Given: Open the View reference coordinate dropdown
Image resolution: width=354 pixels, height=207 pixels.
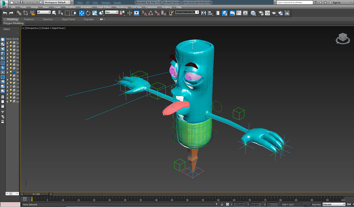Looking at the screenshot, I should click(112, 12).
